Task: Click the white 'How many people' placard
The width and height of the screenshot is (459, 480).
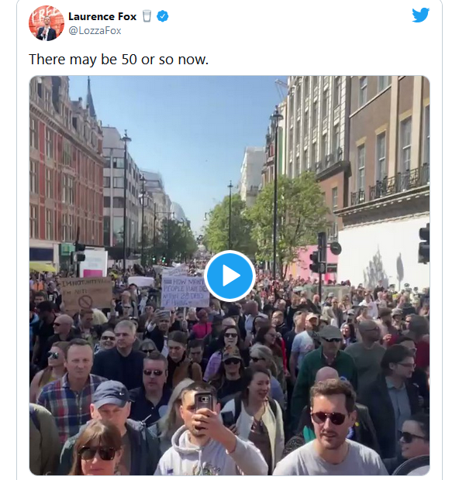Action: coord(185,291)
